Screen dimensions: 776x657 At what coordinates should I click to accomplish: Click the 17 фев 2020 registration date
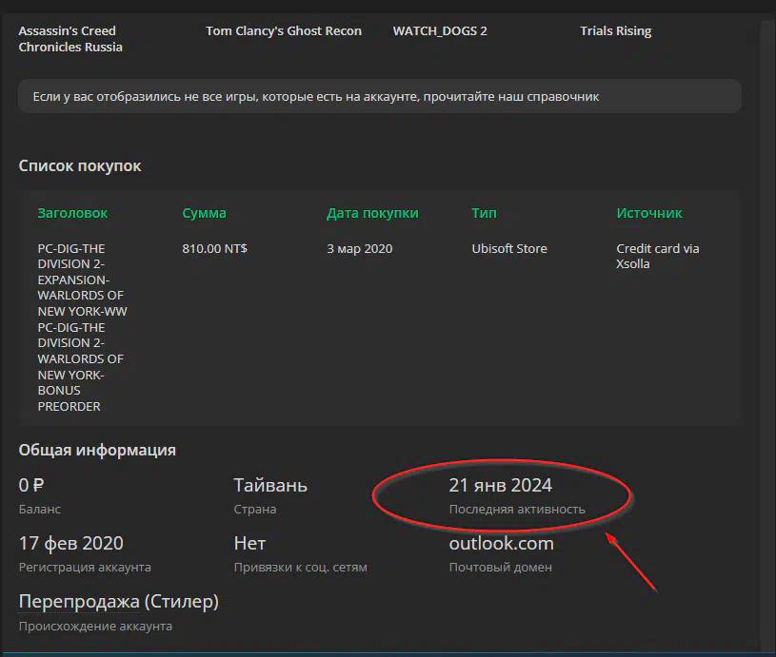pyautogui.click(x=70, y=543)
